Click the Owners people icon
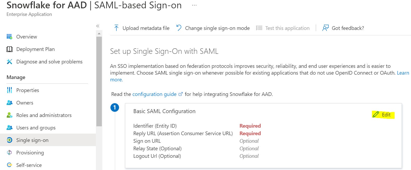This screenshot has height=170, width=411. (x=9, y=103)
